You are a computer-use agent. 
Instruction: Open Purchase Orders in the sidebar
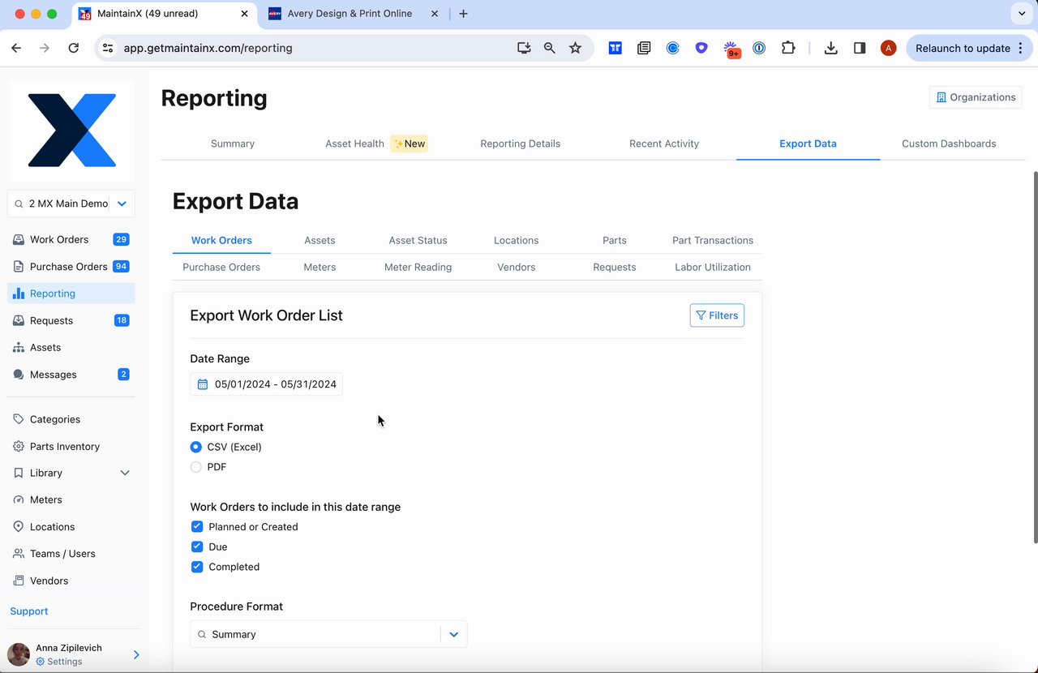tap(71, 266)
